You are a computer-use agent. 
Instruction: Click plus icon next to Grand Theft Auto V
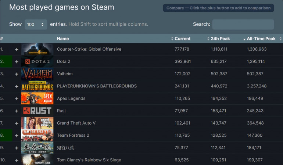click(x=17, y=123)
